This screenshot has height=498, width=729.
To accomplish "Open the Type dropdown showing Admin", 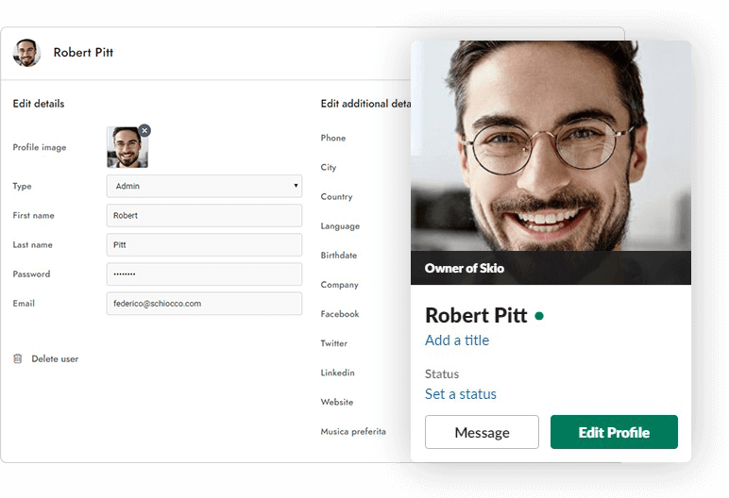I will 204,186.
